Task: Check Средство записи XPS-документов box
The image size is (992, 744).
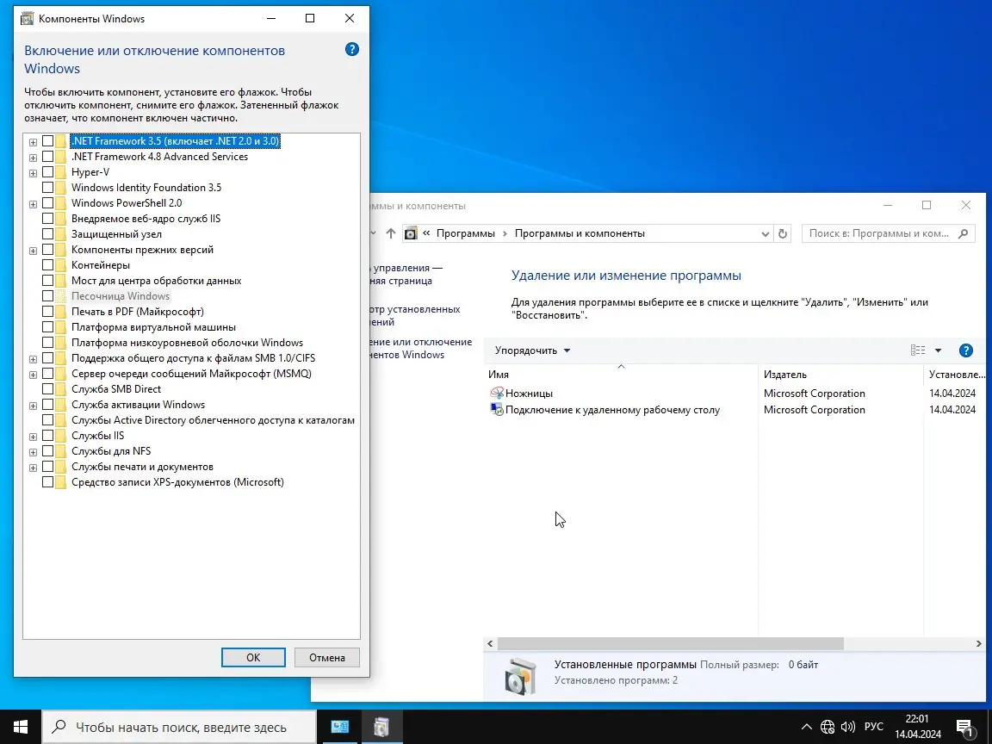Action: click(x=47, y=482)
